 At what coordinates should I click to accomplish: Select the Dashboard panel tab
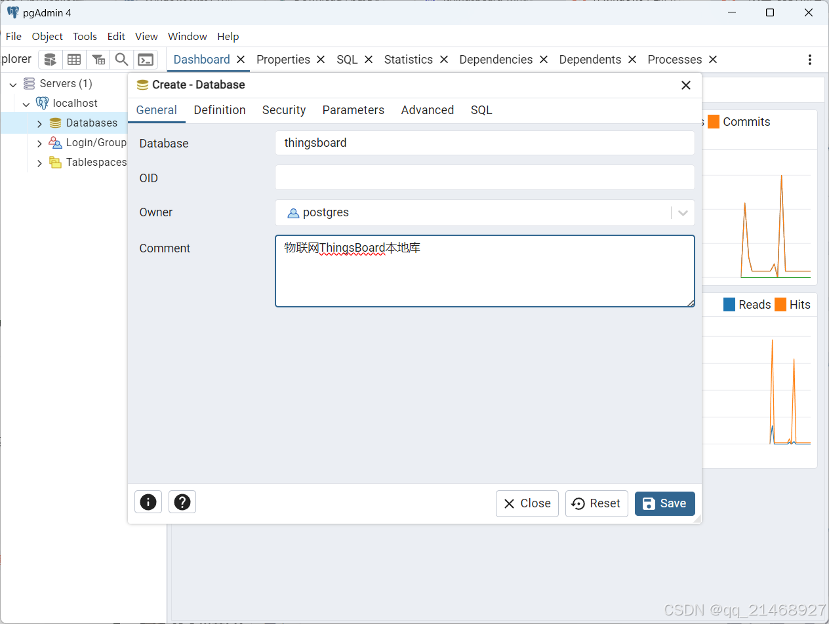201,60
